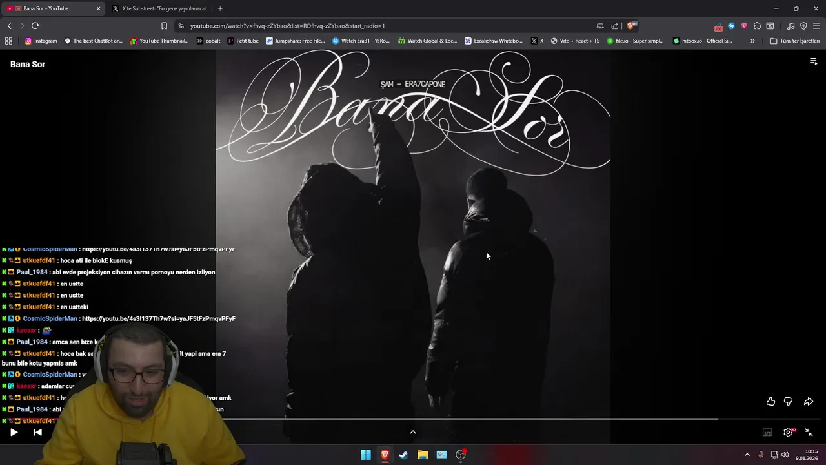Open the Watch Global & Loc bookmark
Viewport: 826px width, 465px height.
427,41
